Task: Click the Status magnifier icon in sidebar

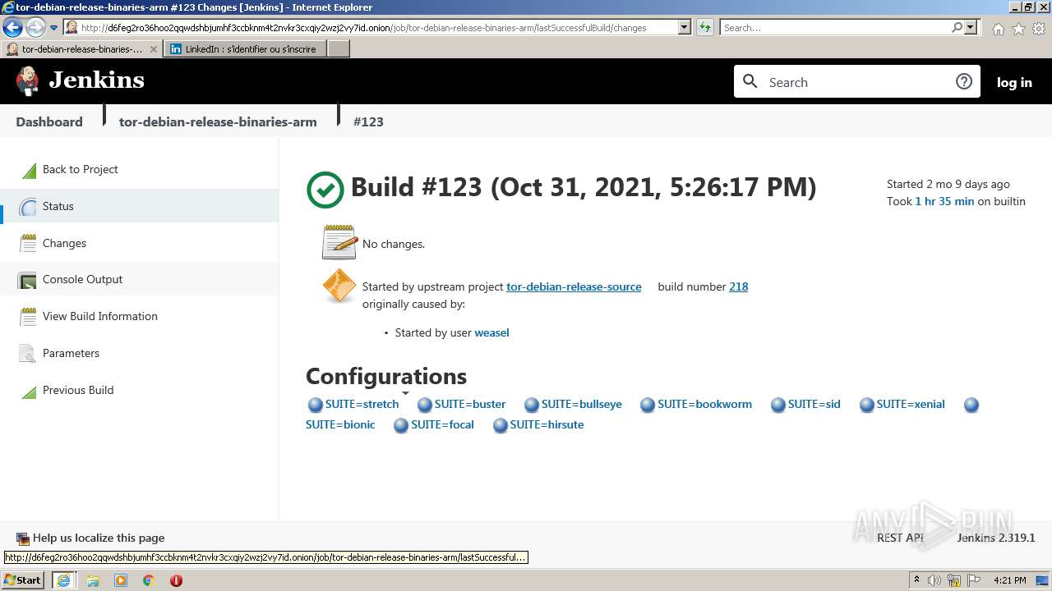Action: [29, 207]
